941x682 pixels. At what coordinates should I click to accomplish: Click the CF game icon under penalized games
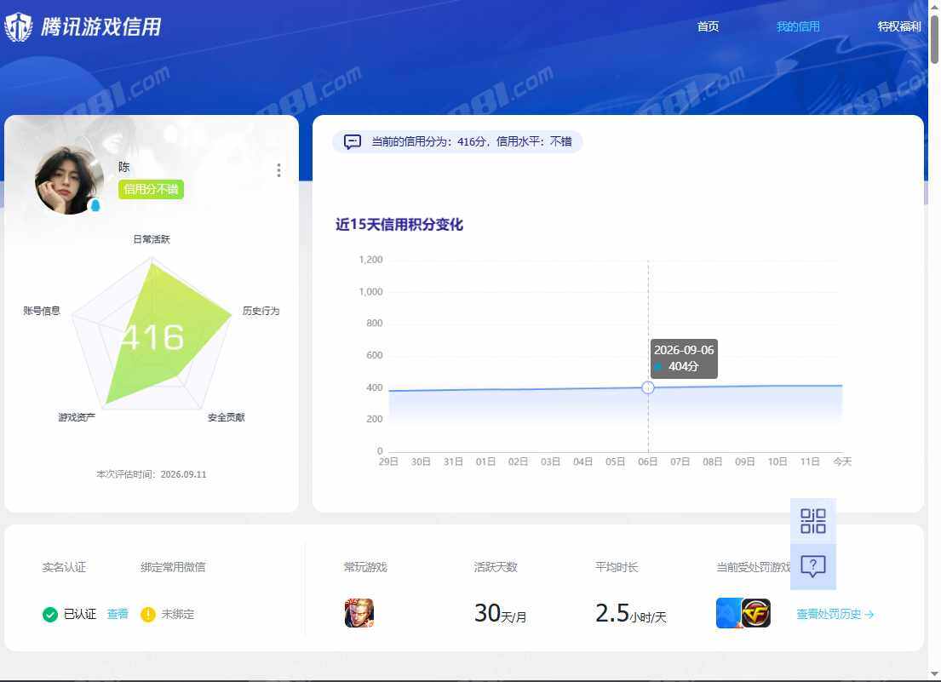tap(756, 613)
